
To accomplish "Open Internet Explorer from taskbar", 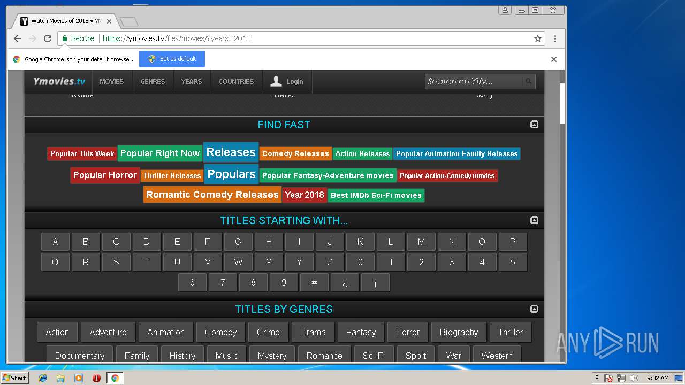I will 43,378.
